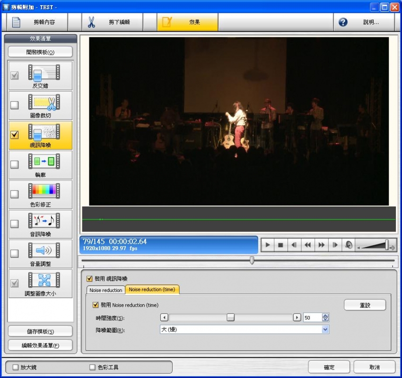Toggle the 啓用 視訊降噪 checkbox
Screen dimensions: 402x378
[x=90, y=279]
